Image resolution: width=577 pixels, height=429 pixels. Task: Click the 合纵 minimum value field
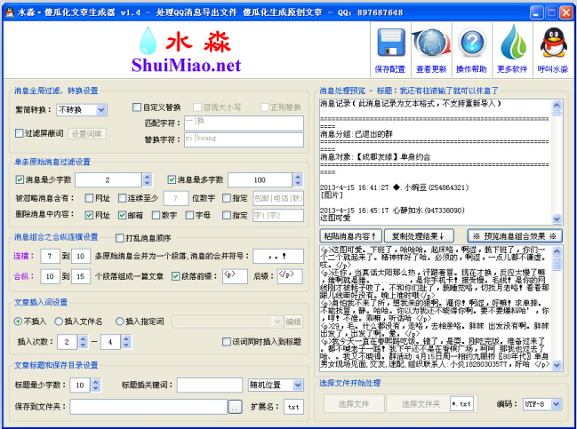pyautogui.click(x=50, y=276)
